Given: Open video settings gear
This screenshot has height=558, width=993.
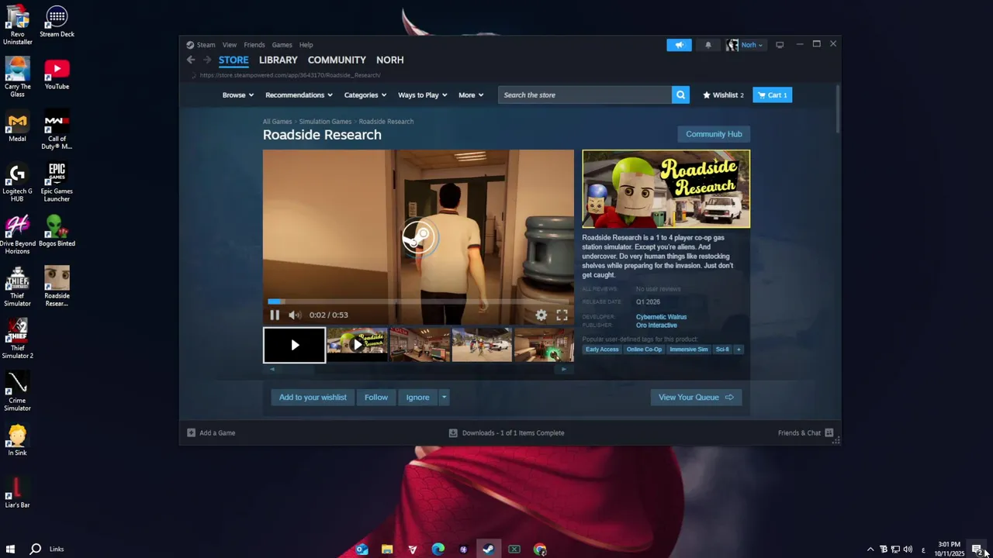Looking at the screenshot, I should pos(541,315).
